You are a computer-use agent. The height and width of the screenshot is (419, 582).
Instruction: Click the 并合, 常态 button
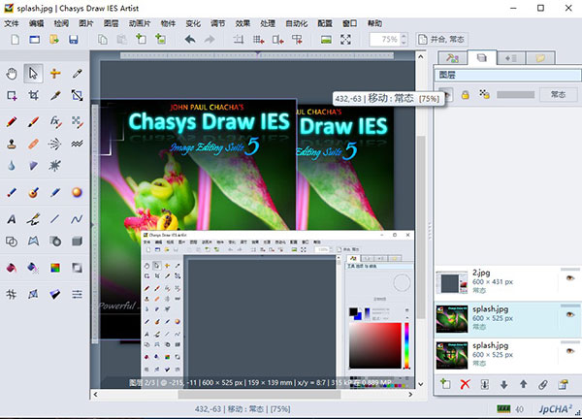pyautogui.click(x=441, y=40)
